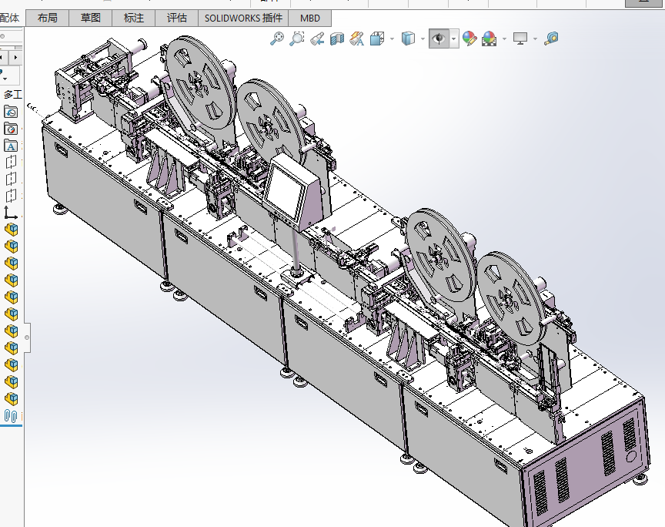Click the tape measure icon in view toolbar
665x527 pixels.
(x=551, y=39)
